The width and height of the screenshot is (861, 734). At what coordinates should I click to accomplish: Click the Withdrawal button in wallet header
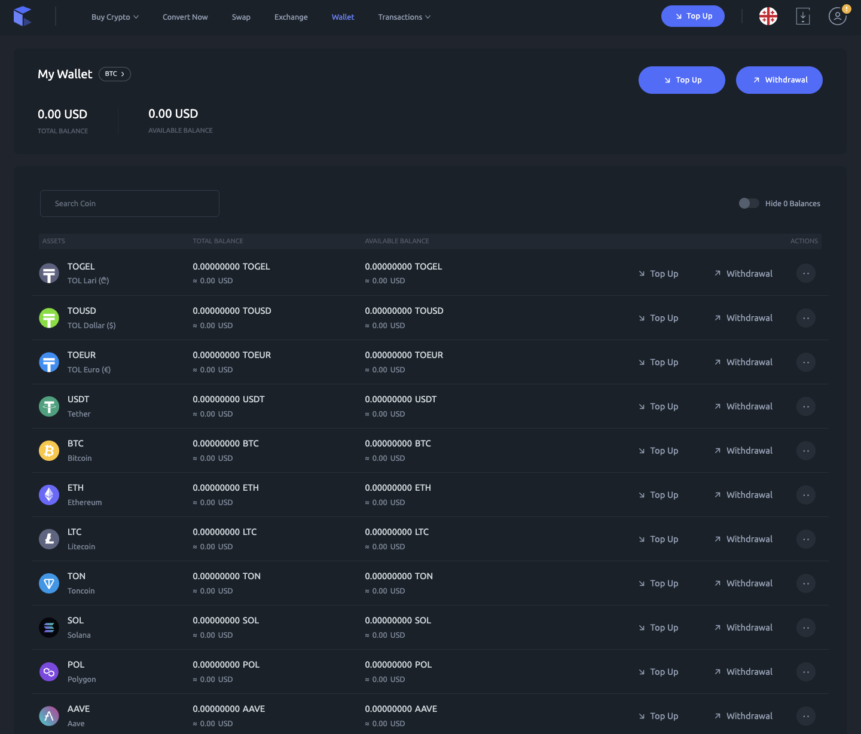pos(778,80)
